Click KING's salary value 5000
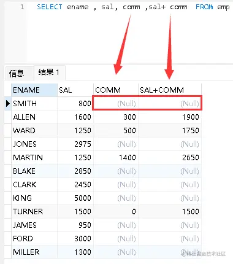 click(83, 198)
